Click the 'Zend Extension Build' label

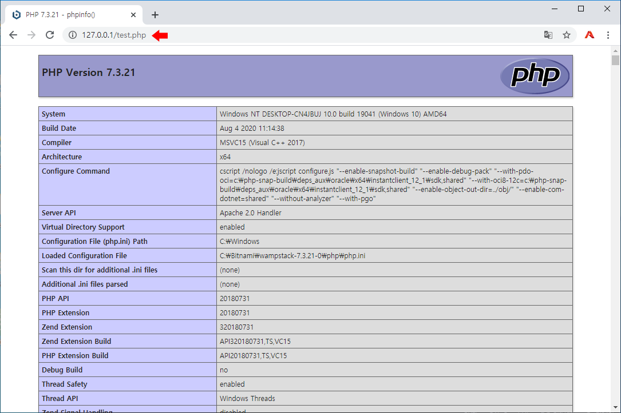pos(77,342)
